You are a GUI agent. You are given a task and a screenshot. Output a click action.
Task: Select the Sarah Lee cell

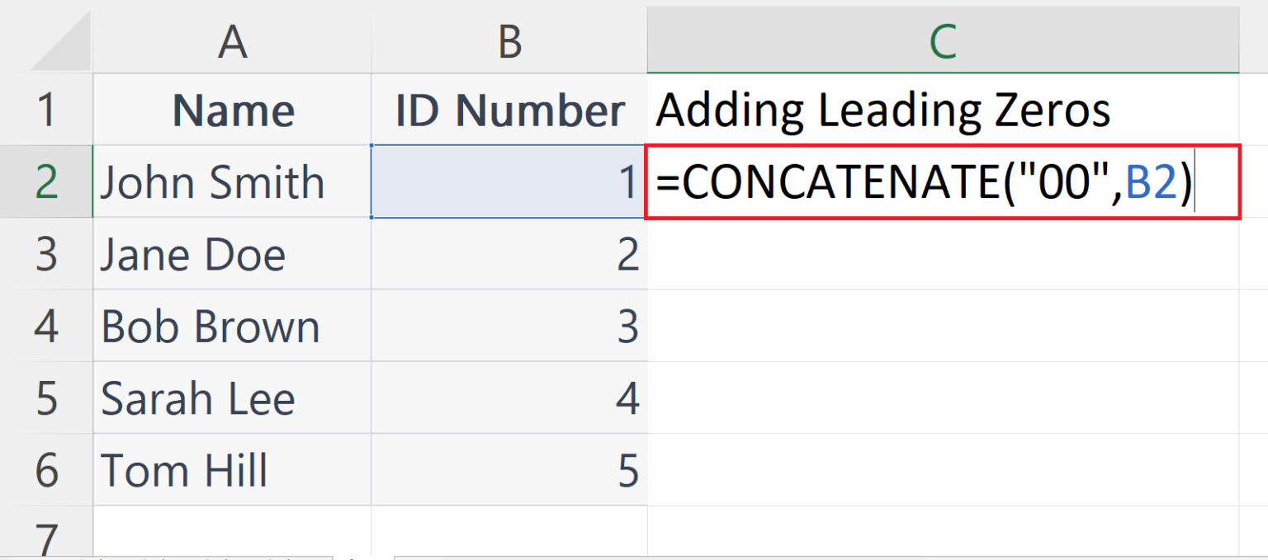[x=232, y=398]
